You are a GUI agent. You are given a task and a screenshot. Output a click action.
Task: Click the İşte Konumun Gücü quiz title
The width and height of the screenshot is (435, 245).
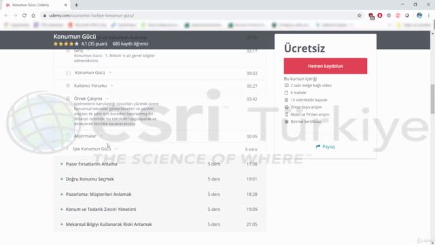pyautogui.click(x=92, y=149)
